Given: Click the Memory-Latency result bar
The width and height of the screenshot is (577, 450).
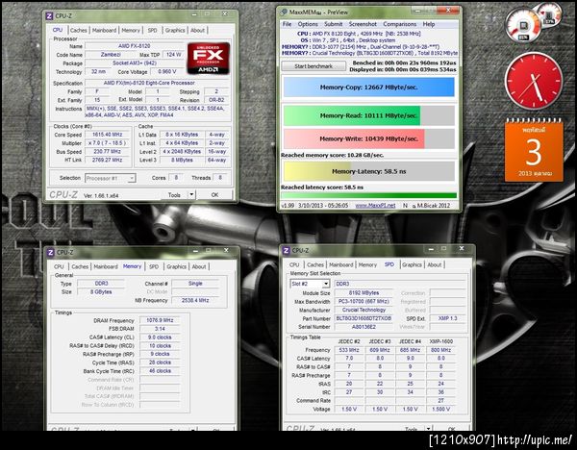Looking at the screenshot, I should (x=368, y=171).
